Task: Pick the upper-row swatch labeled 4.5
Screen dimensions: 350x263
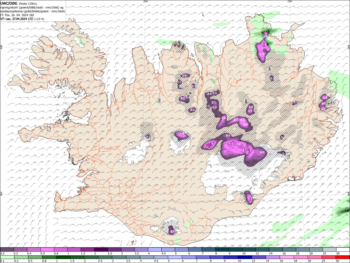Action: point(168,250)
